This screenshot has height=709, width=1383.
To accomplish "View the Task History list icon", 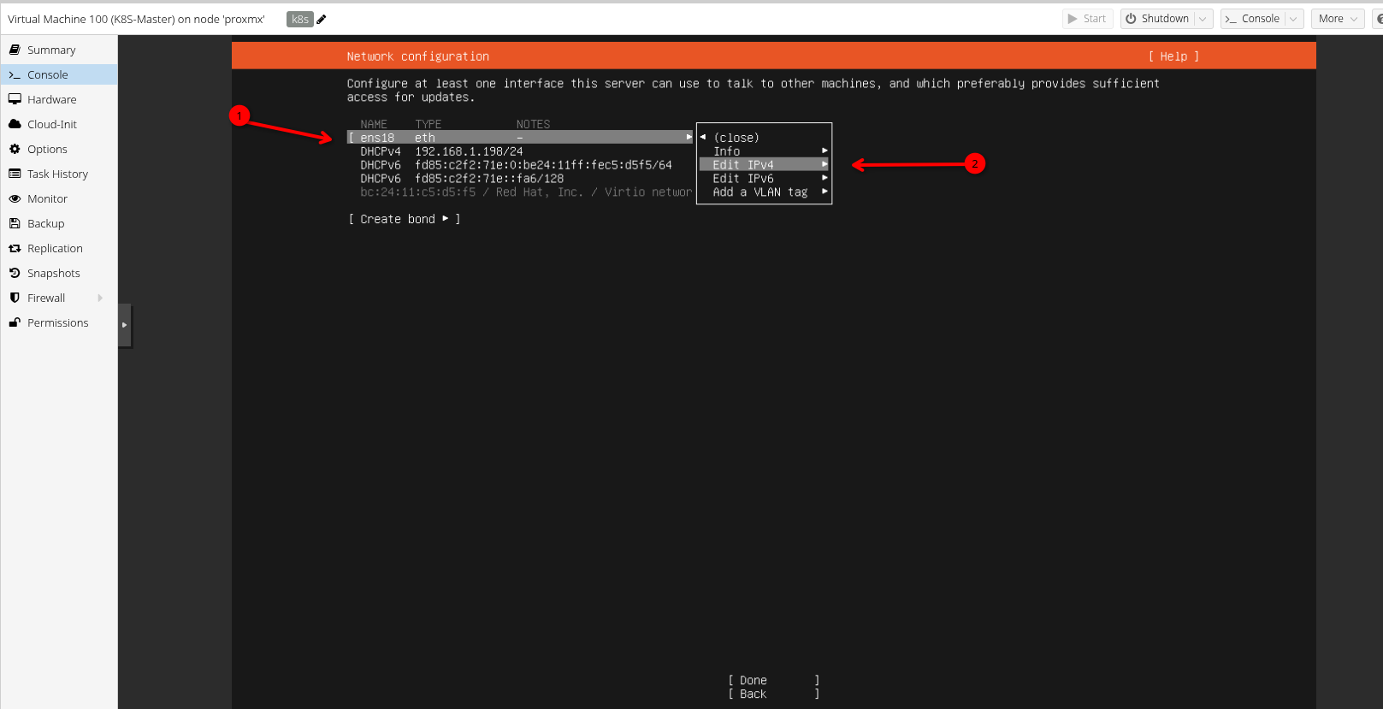I will pos(15,174).
